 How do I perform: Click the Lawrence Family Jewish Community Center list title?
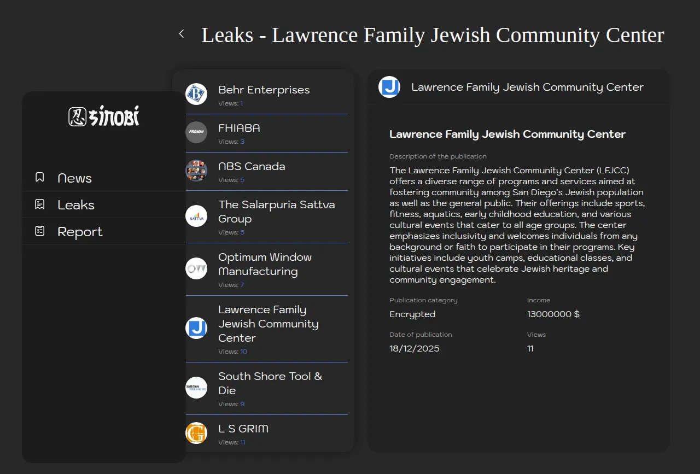point(268,324)
